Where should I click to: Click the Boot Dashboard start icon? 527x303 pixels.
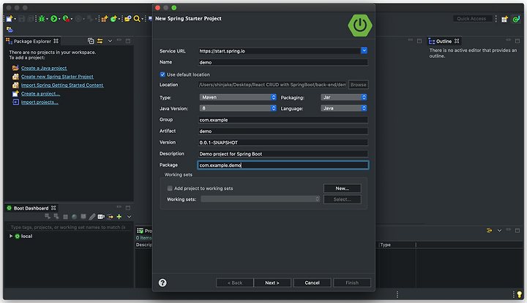point(48,217)
